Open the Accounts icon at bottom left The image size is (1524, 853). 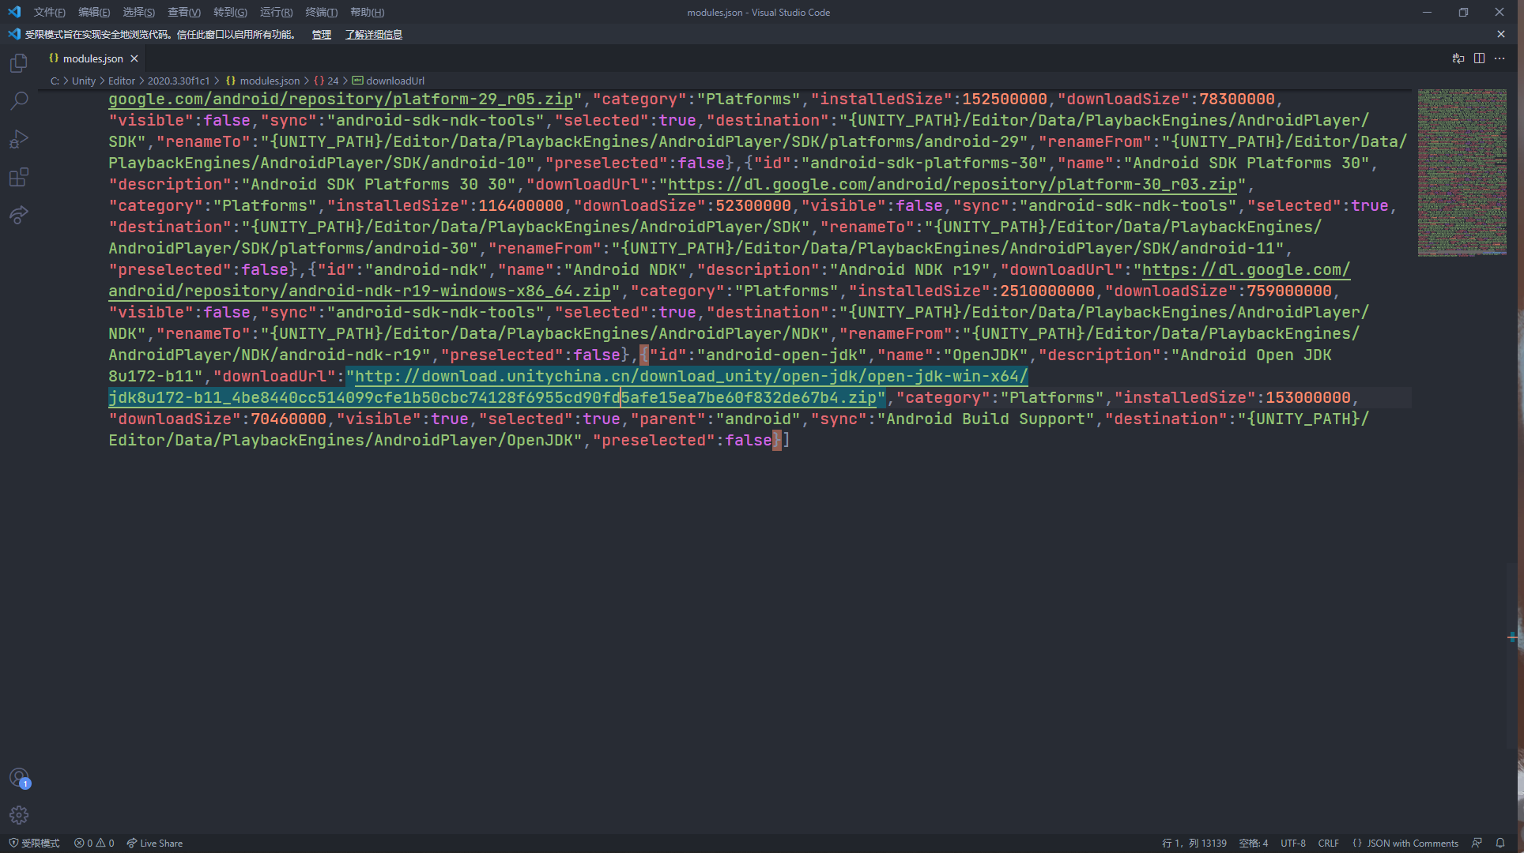pos(18,777)
